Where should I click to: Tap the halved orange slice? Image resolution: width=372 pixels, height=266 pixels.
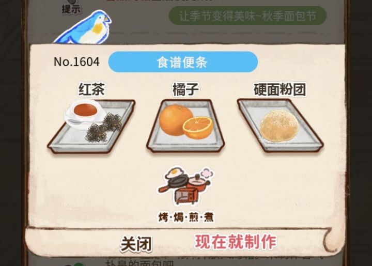(x=197, y=128)
